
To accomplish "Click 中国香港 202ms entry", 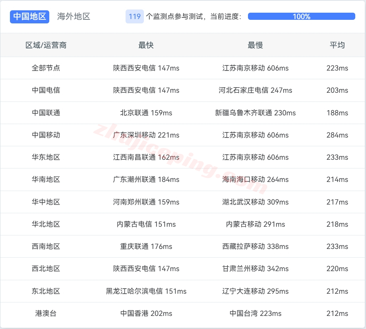I will pos(146,314).
